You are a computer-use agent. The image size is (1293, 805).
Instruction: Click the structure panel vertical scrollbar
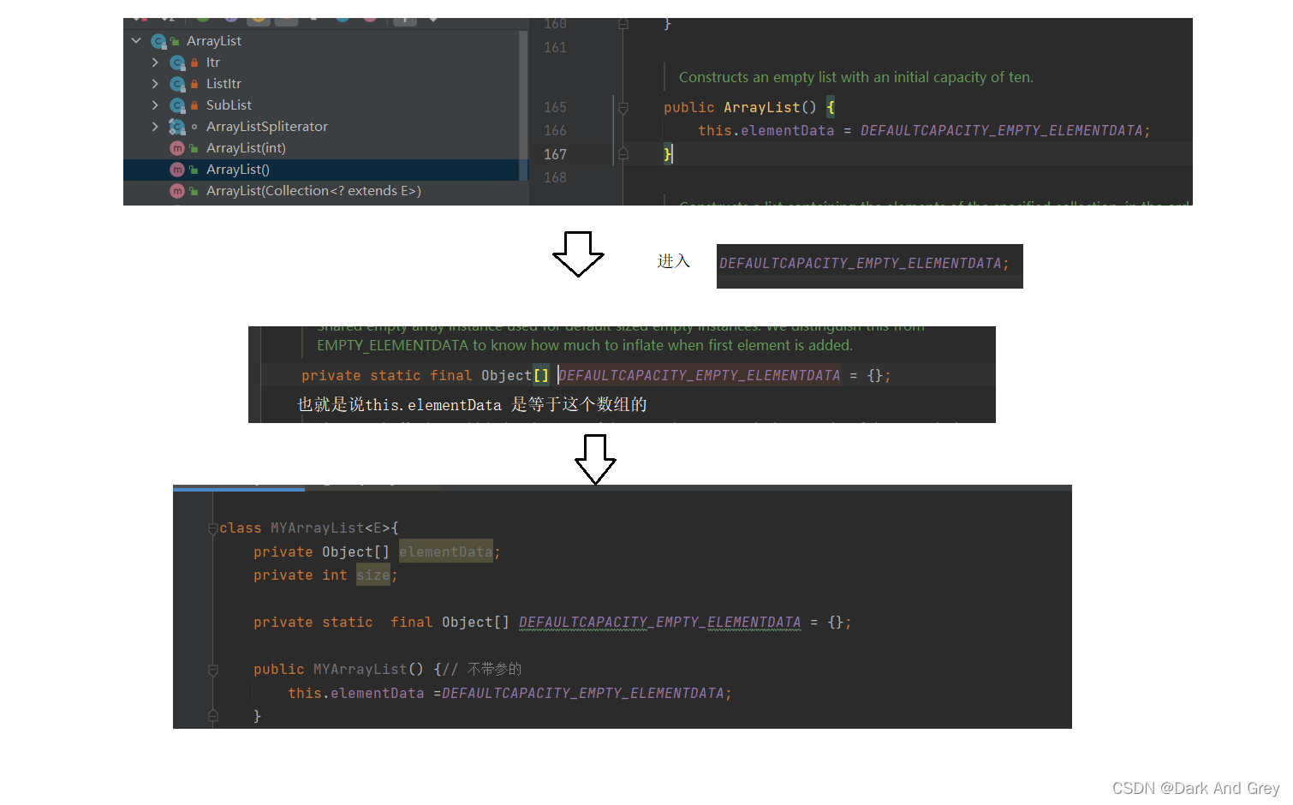click(x=523, y=105)
